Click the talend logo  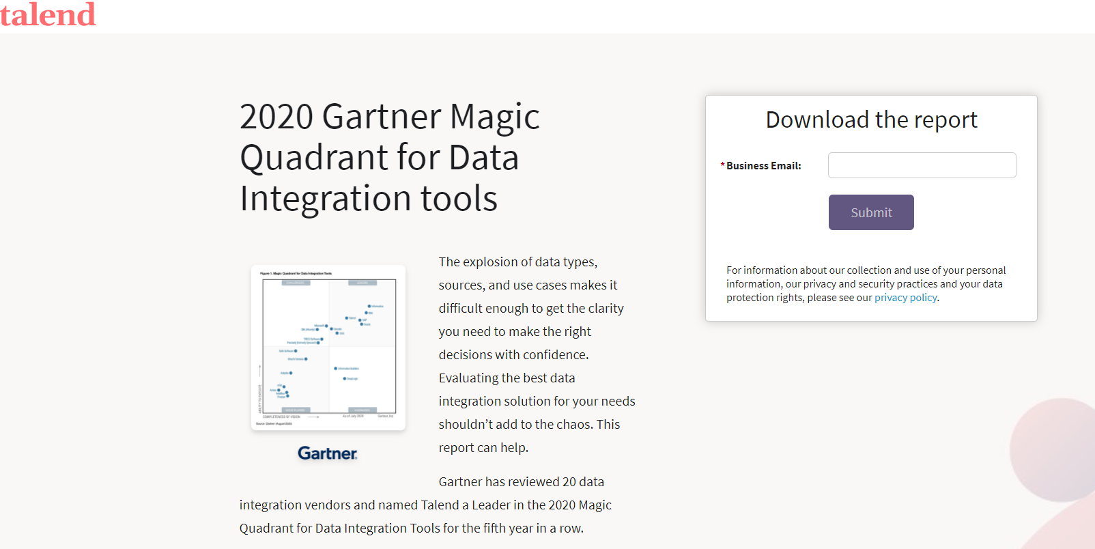click(x=48, y=14)
